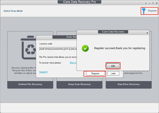The image size is (159, 113).
Task: Click the Select Scan Mode heading
Action: [x=13, y=11]
